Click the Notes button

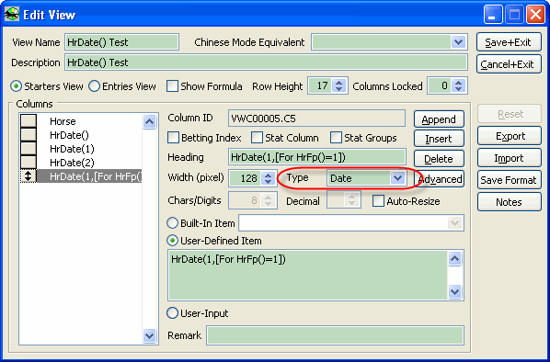[510, 202]
